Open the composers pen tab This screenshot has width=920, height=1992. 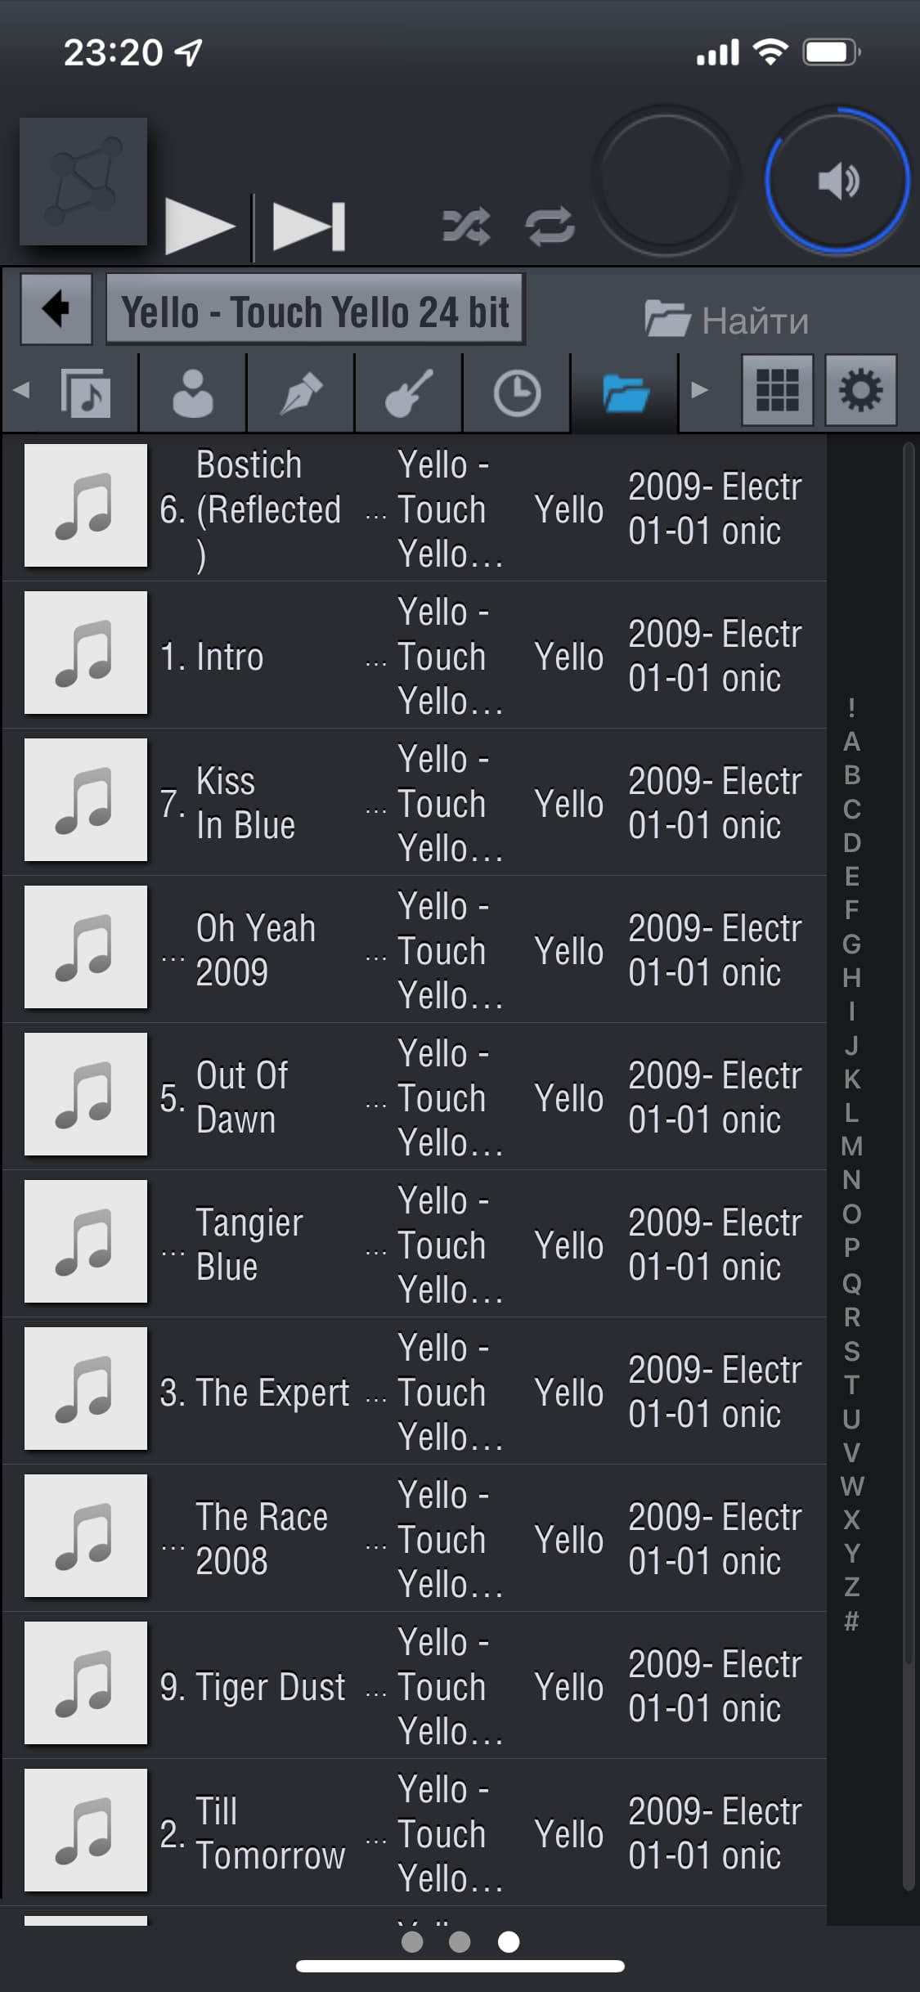click(301, 393)
